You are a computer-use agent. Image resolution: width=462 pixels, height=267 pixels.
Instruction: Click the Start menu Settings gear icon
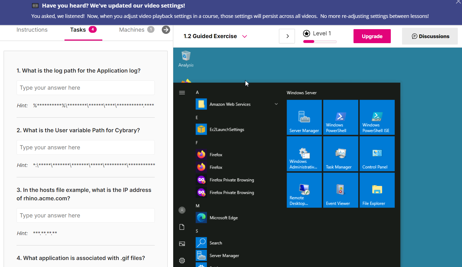click(x=182, y=261)
